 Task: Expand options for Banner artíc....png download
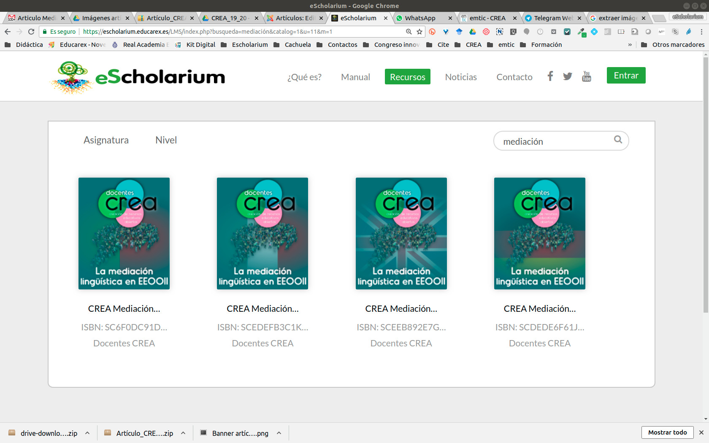[279, 433]
